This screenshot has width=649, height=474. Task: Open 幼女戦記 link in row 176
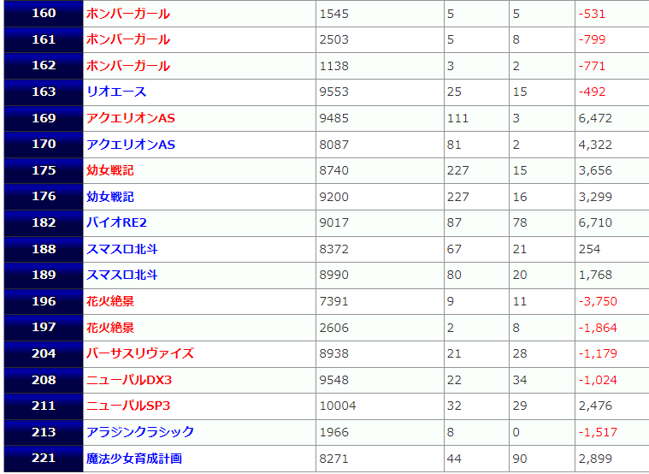(110, 197)
